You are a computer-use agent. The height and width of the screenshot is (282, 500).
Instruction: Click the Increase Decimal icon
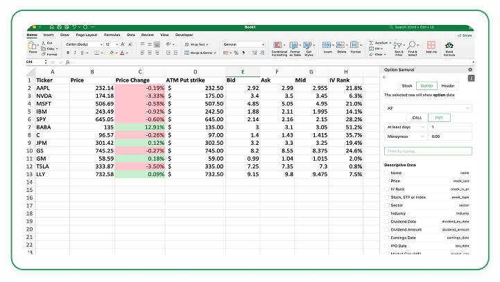pos(255,53)
